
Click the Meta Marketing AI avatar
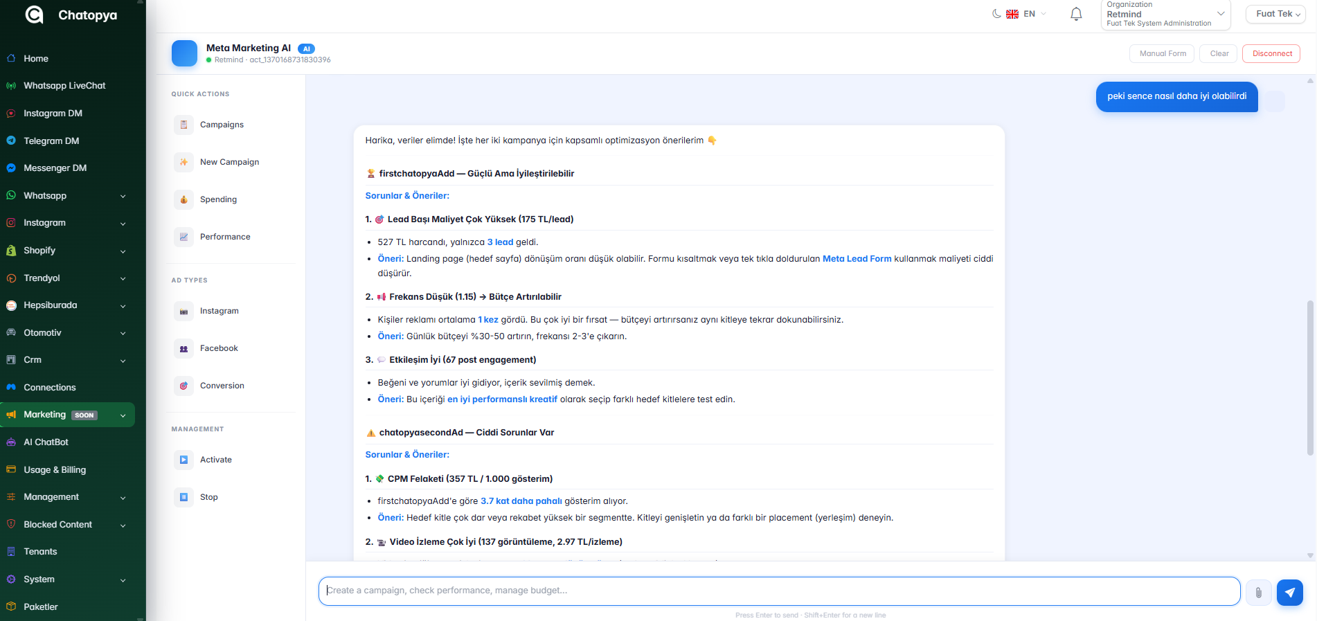pyautogui.click(x=184, y=53)
